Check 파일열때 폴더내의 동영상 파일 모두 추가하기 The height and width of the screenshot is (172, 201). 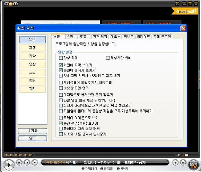pyautogui.click(x=61, y=111)
